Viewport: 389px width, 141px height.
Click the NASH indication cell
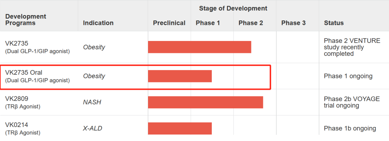click(92, 103)
